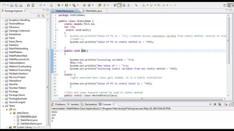
Task: Click the Previous Annotation icon
Action: 151,5
